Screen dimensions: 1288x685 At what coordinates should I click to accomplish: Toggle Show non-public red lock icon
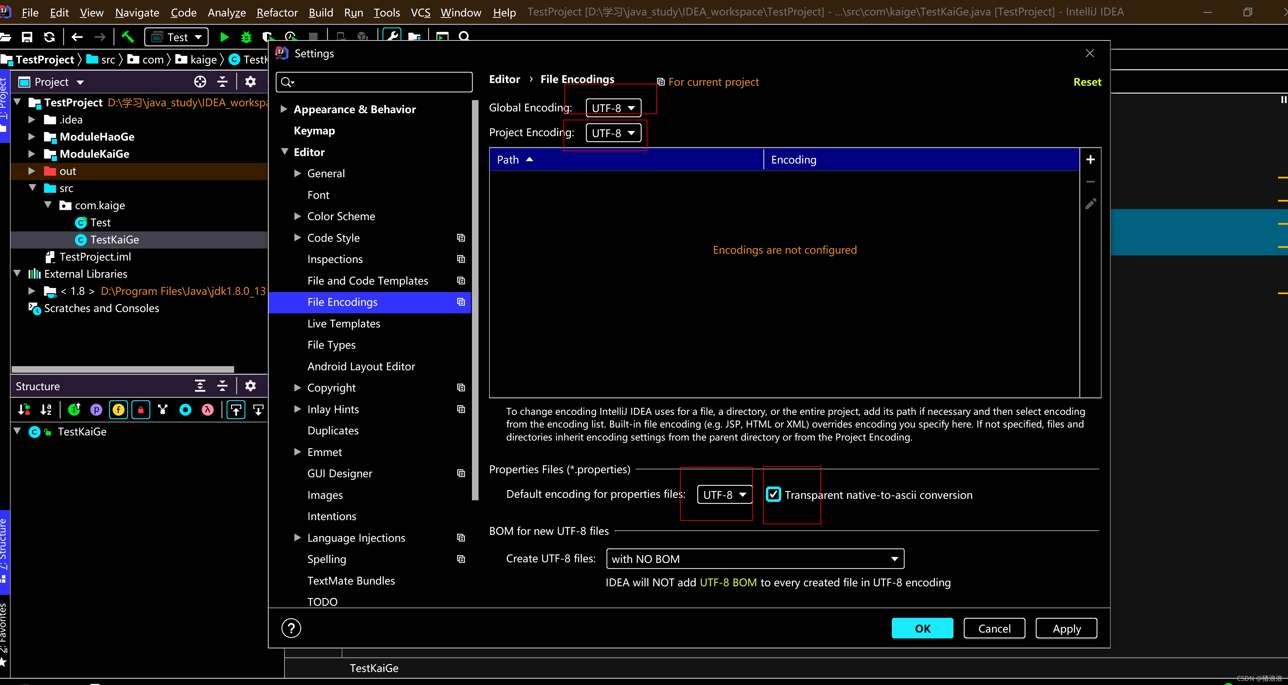pyautogui.click(x=141, y=410)
